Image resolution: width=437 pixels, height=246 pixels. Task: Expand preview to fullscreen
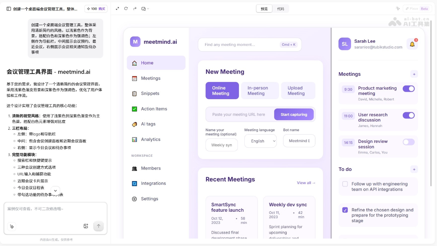(117, 9)
